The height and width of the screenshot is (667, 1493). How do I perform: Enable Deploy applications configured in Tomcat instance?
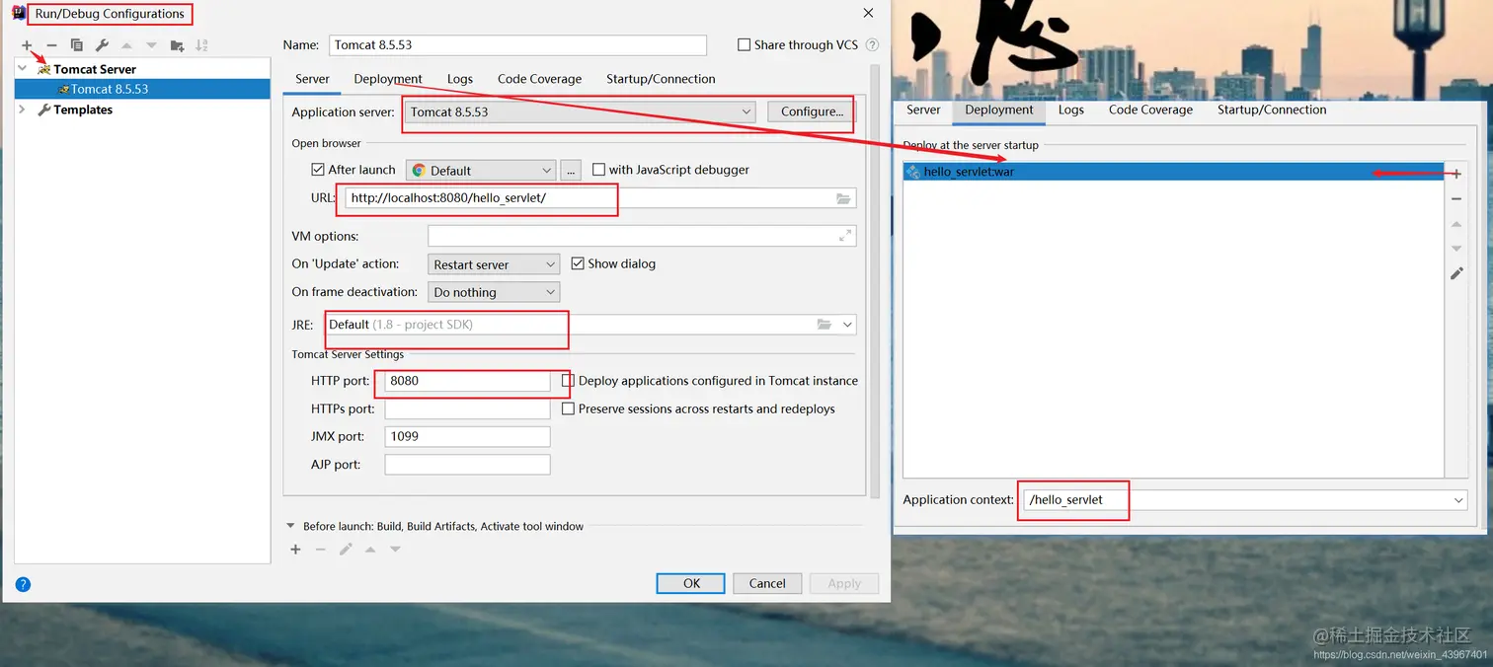[x=568, y=380]
